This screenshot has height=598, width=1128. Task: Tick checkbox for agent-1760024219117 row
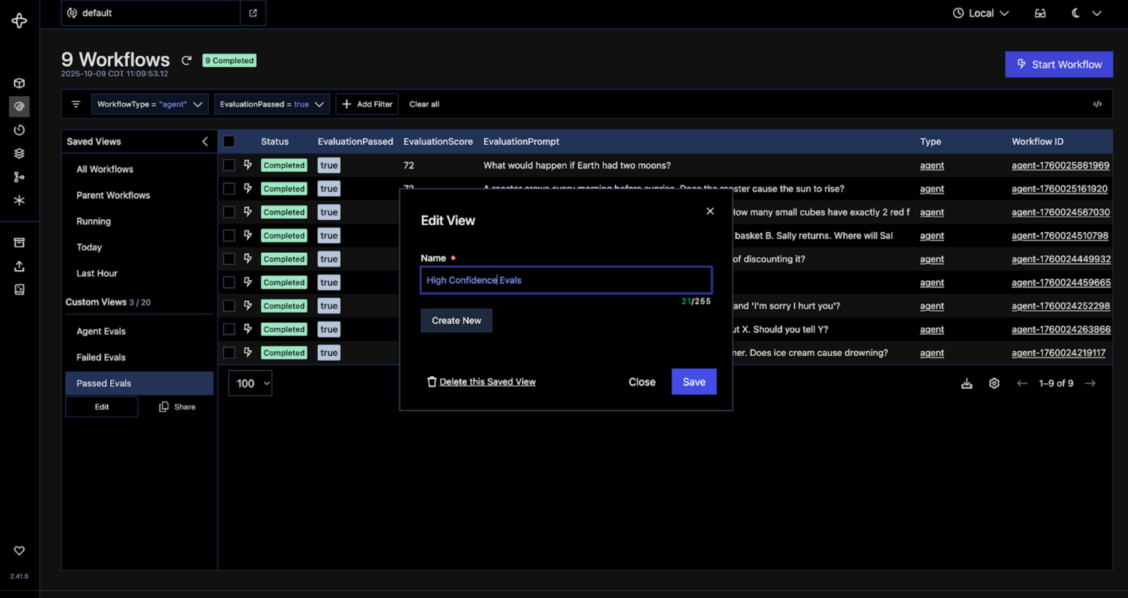pyautogui.click(x=229, y=353)
